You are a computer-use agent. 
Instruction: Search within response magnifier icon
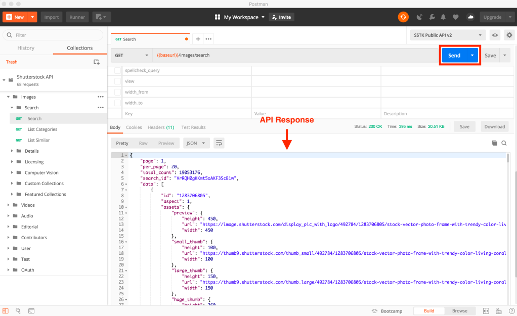point(504,143)
